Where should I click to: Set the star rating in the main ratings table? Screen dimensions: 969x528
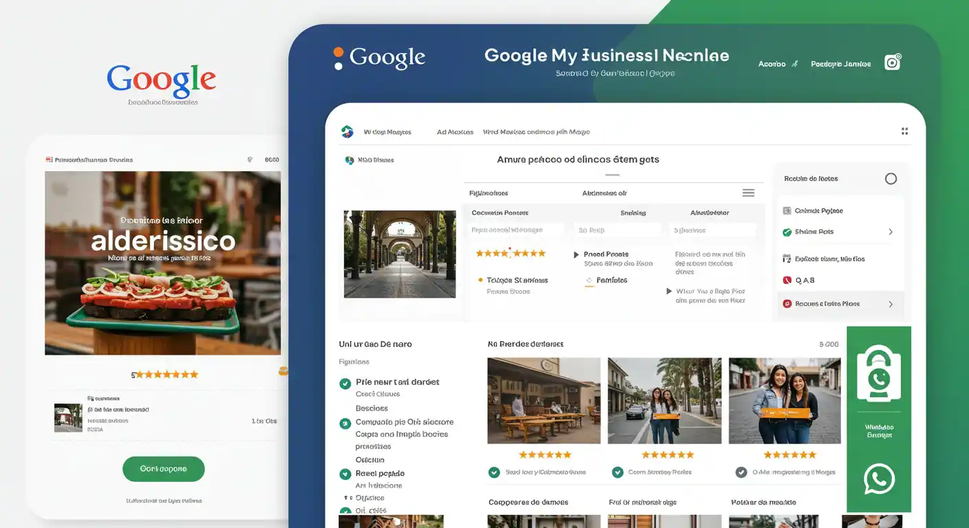coord(511,254)
